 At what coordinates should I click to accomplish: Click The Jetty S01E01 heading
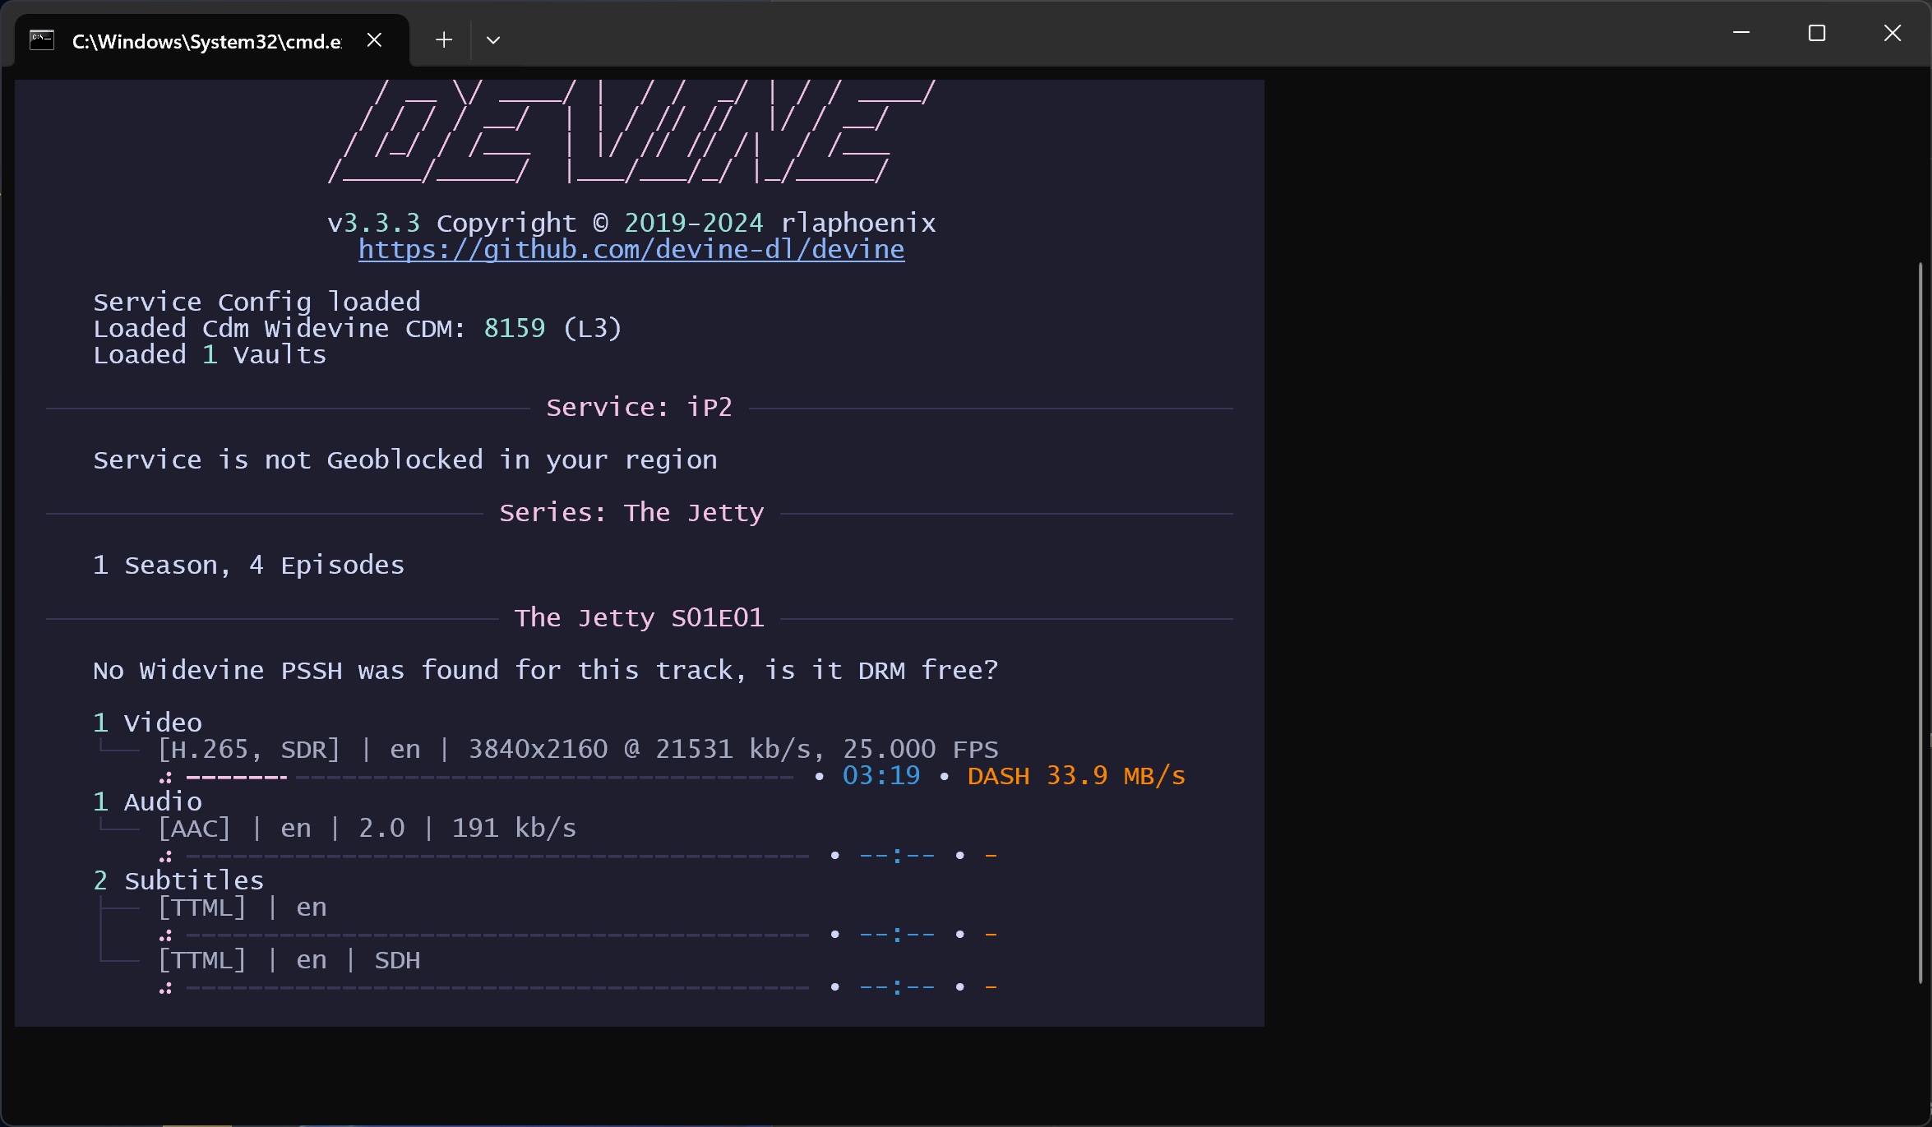pos(639,618)
